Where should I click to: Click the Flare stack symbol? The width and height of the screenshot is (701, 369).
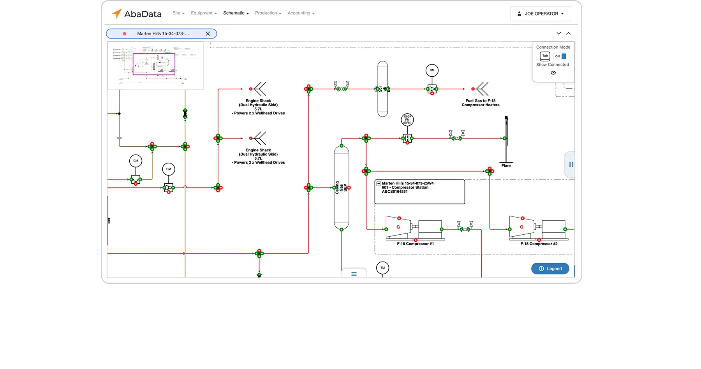(506, 140)
